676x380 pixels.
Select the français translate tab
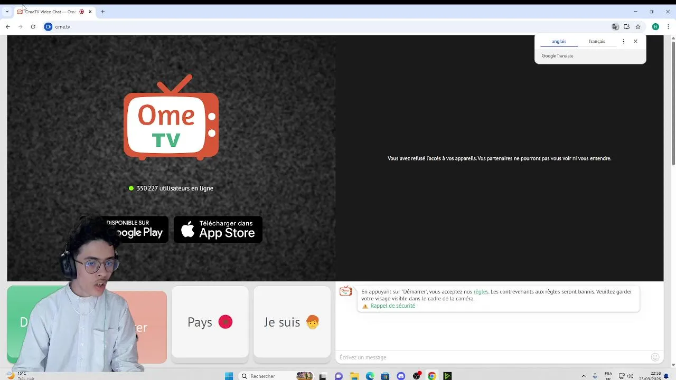tap(597, 41)
